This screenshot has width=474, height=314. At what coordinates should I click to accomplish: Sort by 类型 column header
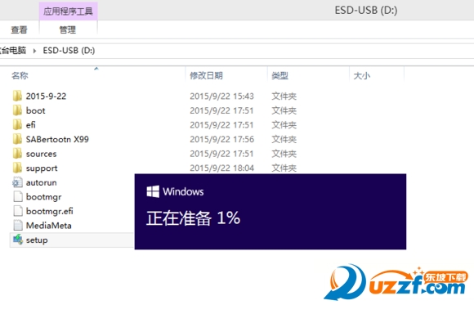[x=279, y=75]
